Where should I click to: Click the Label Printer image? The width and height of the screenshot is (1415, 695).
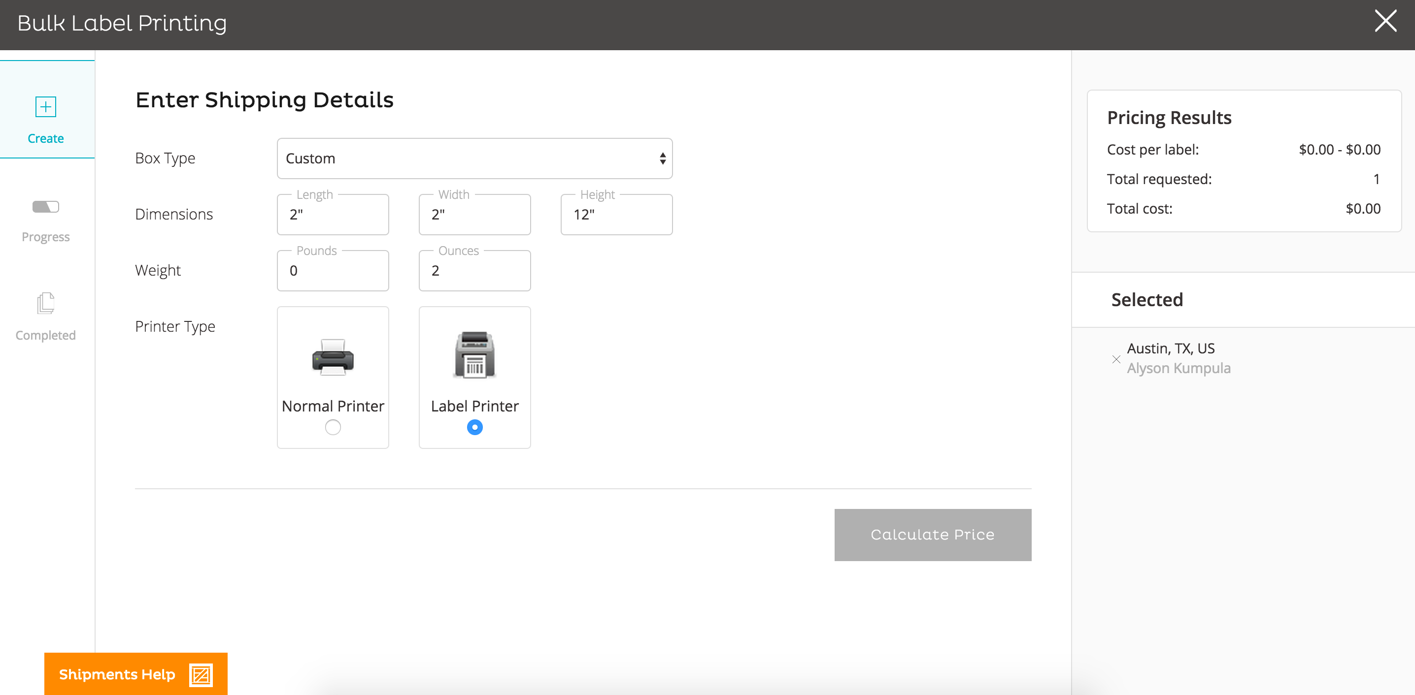pos(474,355)
